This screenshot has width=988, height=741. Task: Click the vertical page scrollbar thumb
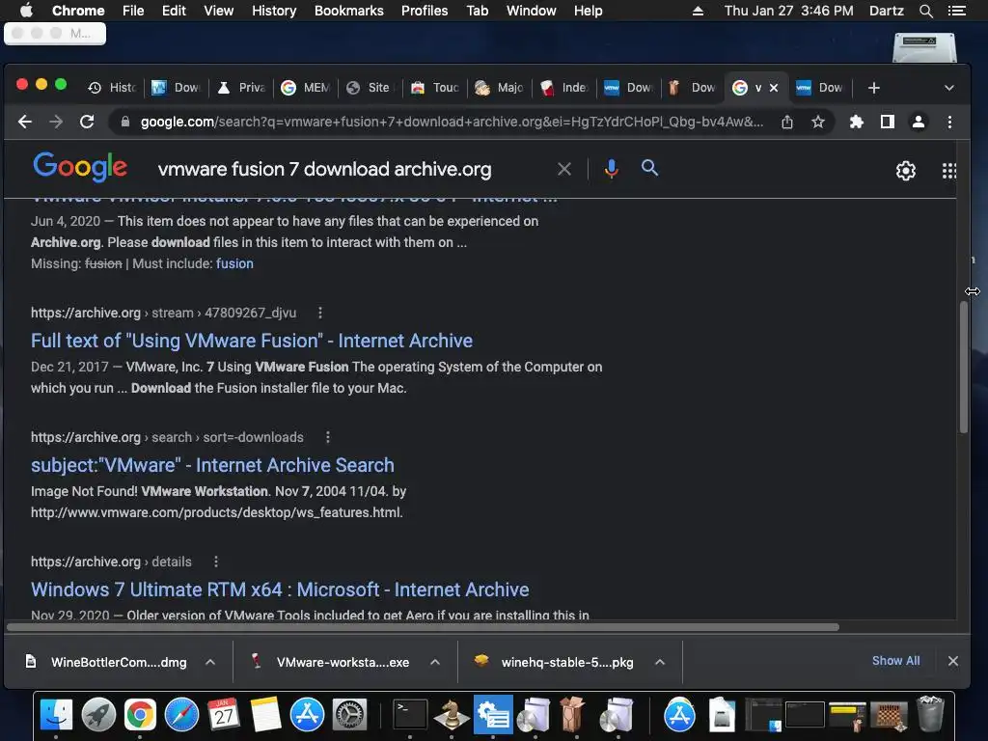964,368
